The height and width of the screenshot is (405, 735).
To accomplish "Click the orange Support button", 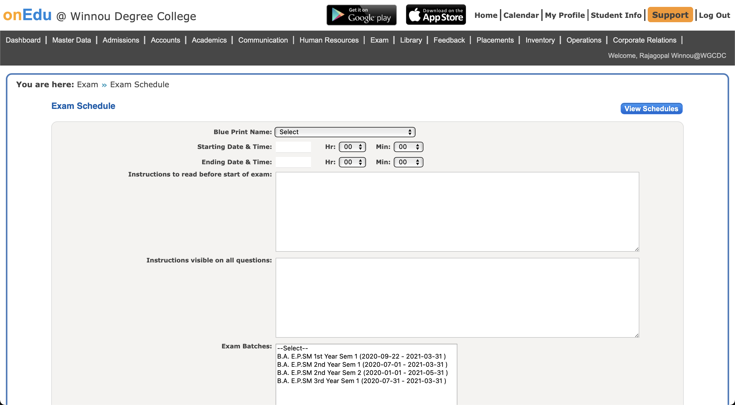I will pos(670,15).
